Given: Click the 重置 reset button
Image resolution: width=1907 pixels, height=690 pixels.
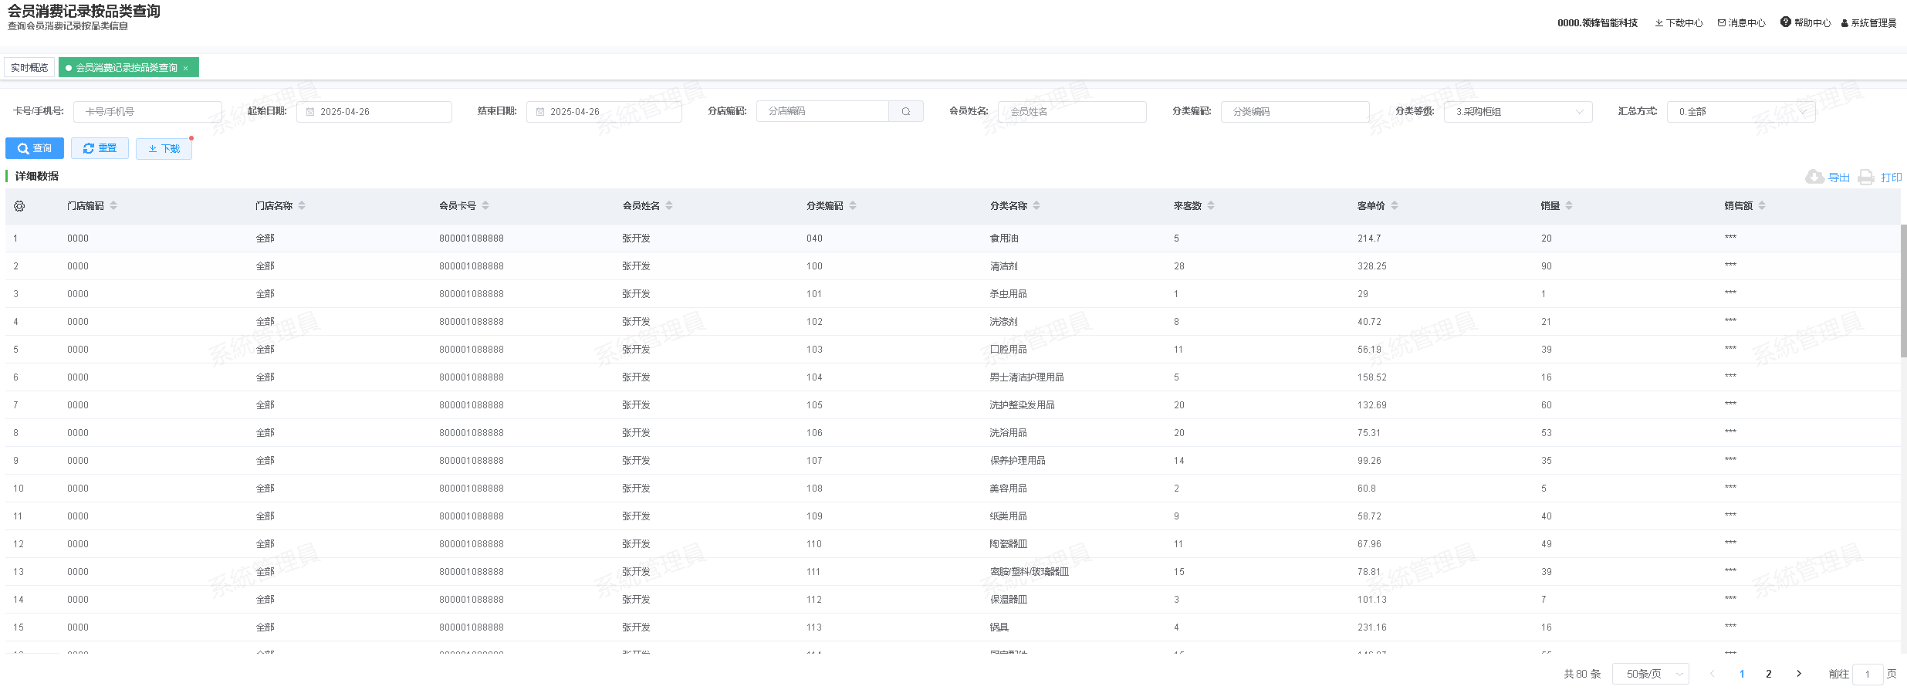Looking at the screenshot, I should (100, 148).
